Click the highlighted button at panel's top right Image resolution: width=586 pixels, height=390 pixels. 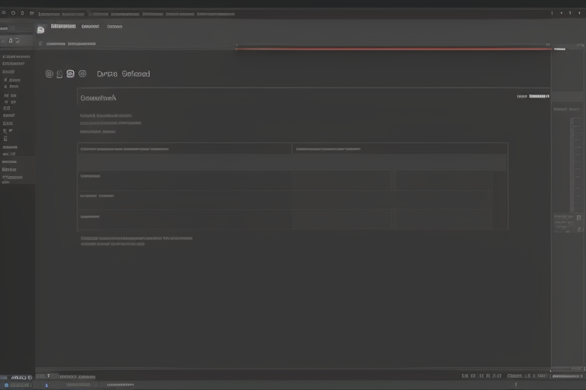point(539,97)
